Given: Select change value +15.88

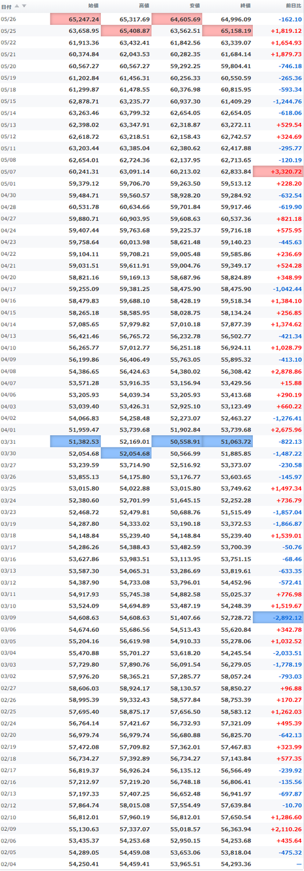Looking at the screenshot, I should [291, 382].
